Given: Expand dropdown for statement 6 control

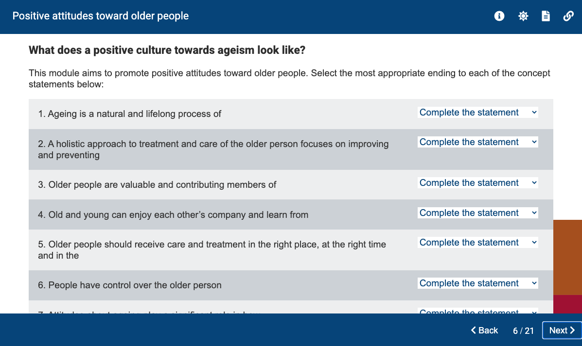Looking at the screenshot, I should click(x=477, y=283).
